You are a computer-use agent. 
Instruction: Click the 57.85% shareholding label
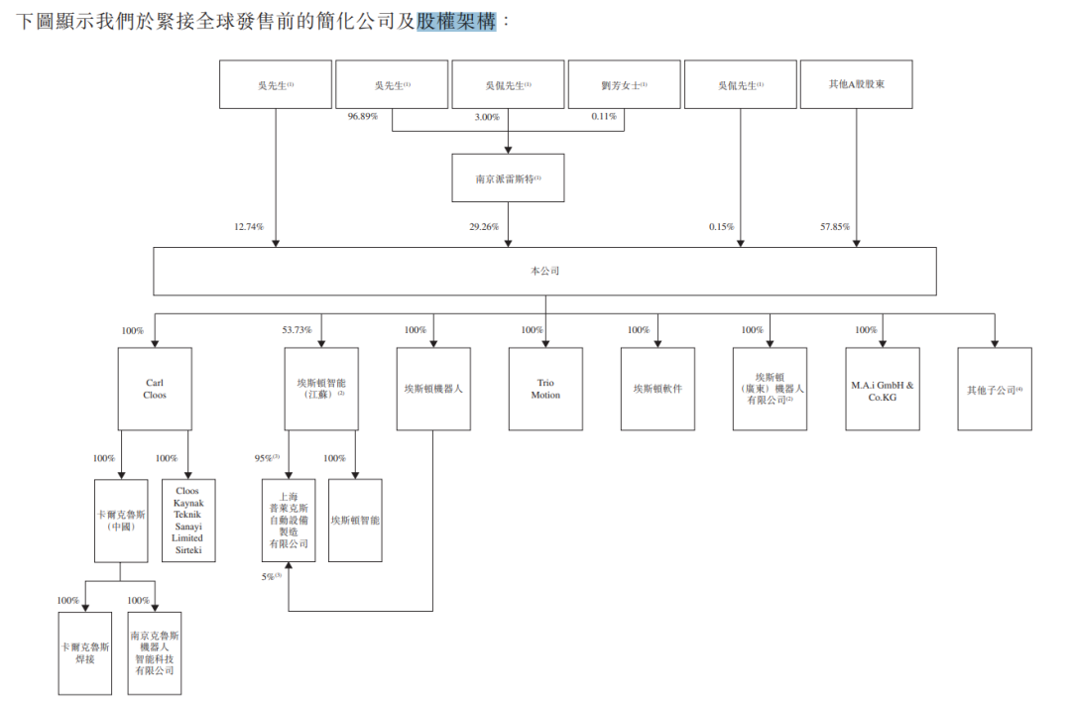(x=835, y=227)
